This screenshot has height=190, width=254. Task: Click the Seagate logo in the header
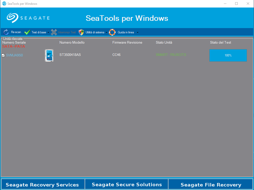[28, 18]
